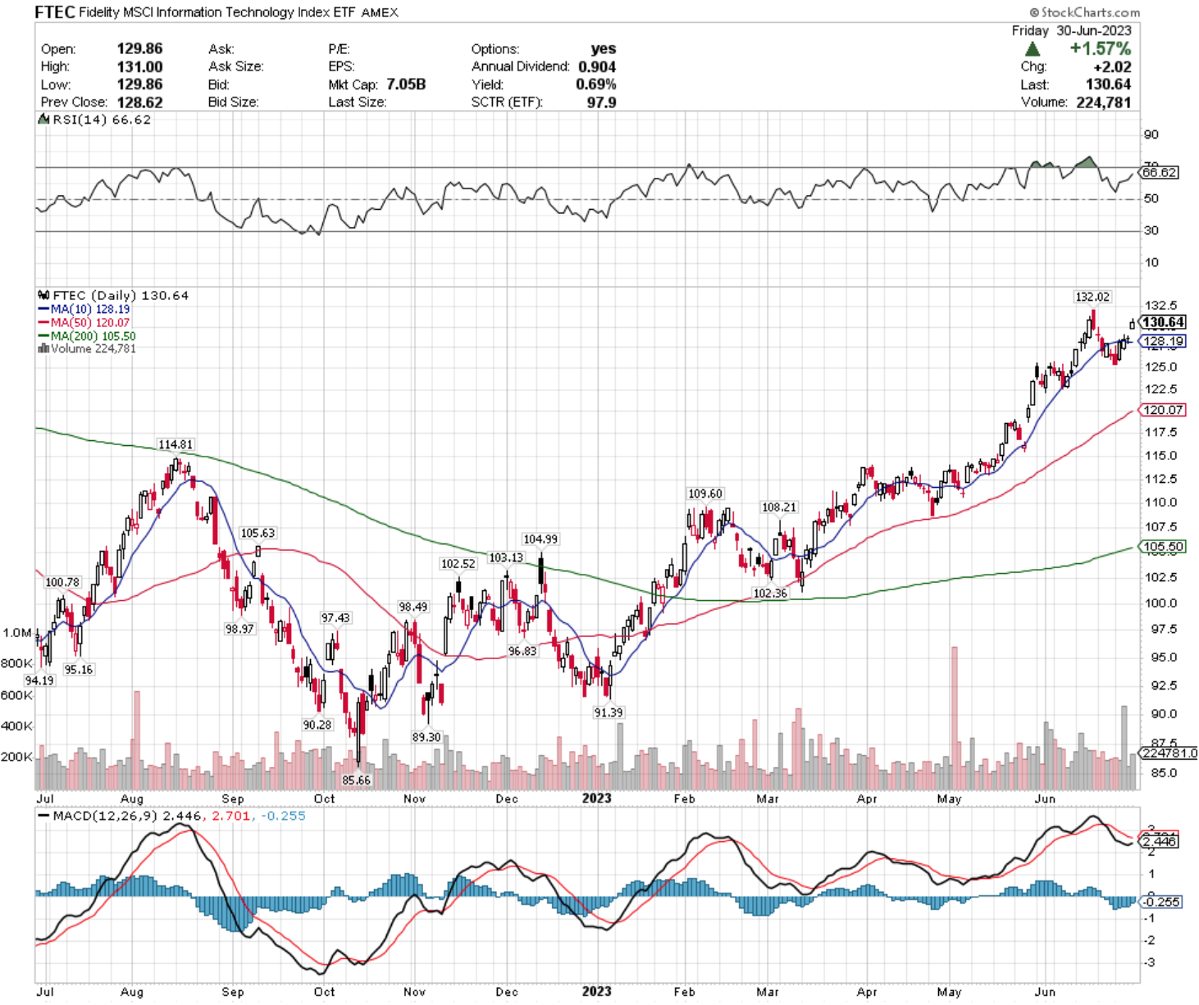
Task: Click the 2023 label on price time axis
Action: click(596, 798)
